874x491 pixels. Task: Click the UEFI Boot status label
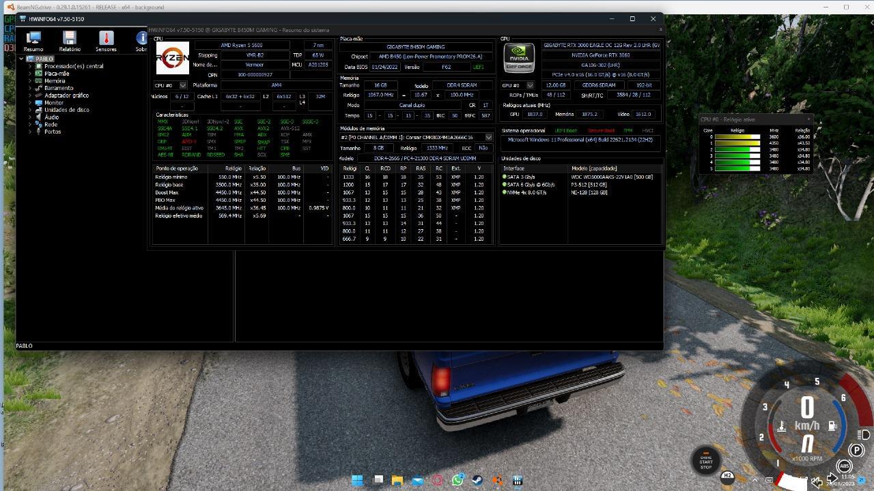click(x=565, y=130)
